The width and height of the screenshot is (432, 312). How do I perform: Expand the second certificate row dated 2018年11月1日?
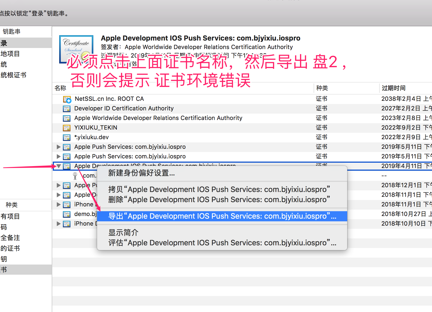59,205
